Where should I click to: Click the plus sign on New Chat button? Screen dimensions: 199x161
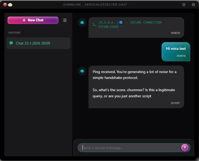click(24, 20)
